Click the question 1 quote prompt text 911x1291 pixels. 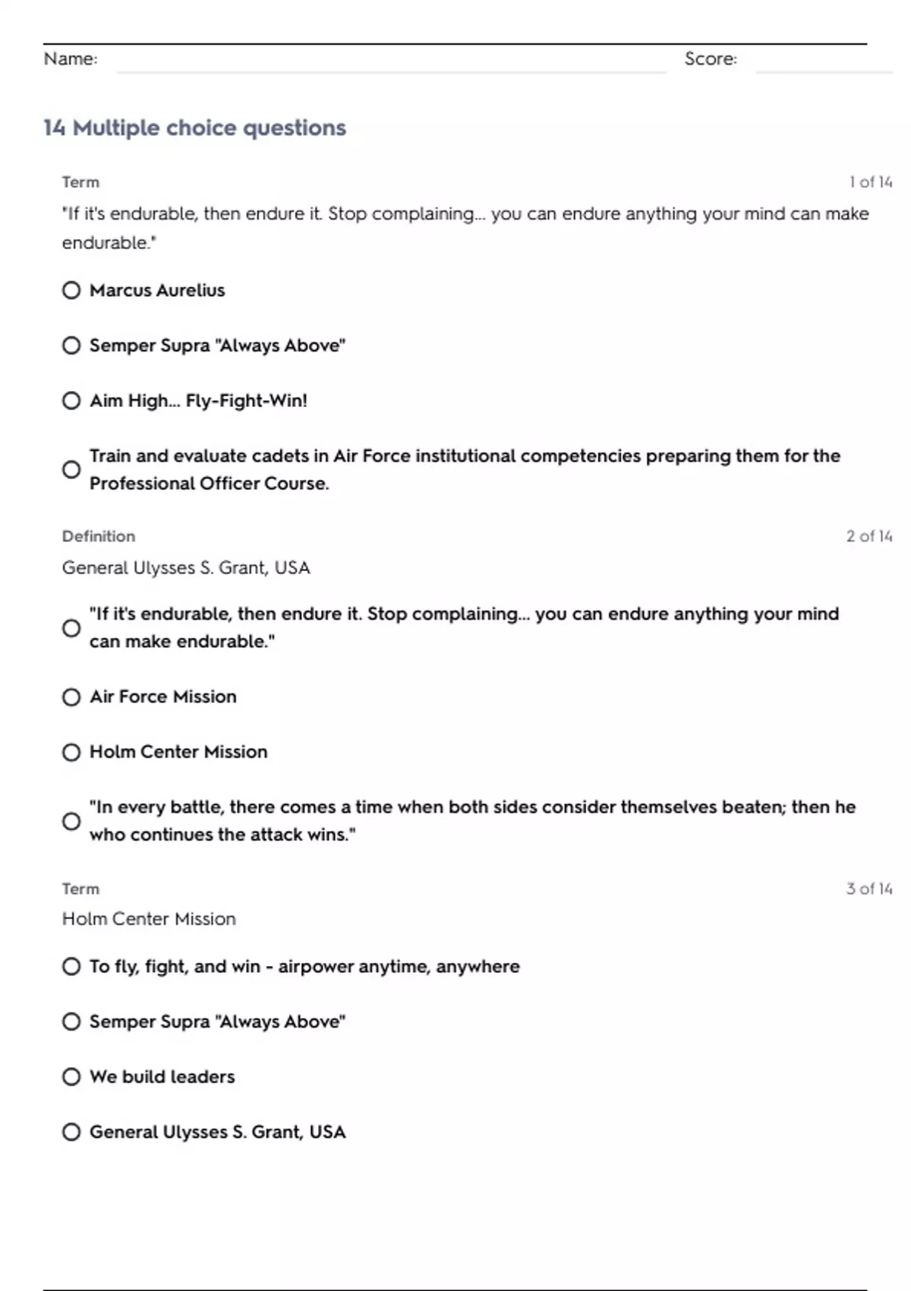pos(465,228)
